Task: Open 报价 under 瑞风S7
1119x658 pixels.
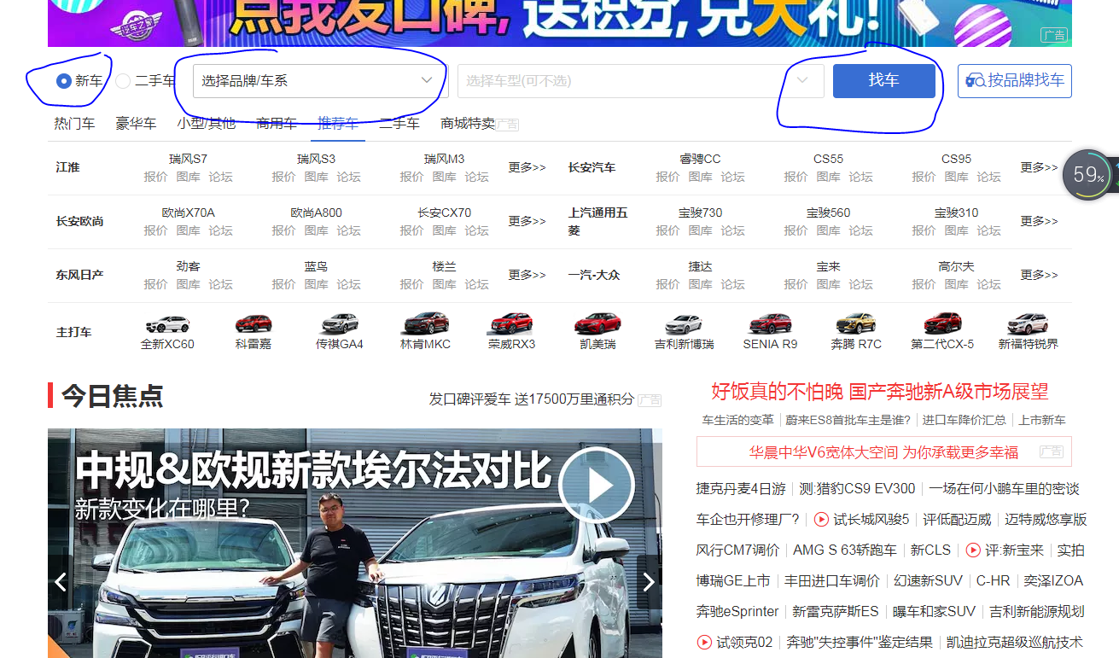Action: (x=155, y=177)
